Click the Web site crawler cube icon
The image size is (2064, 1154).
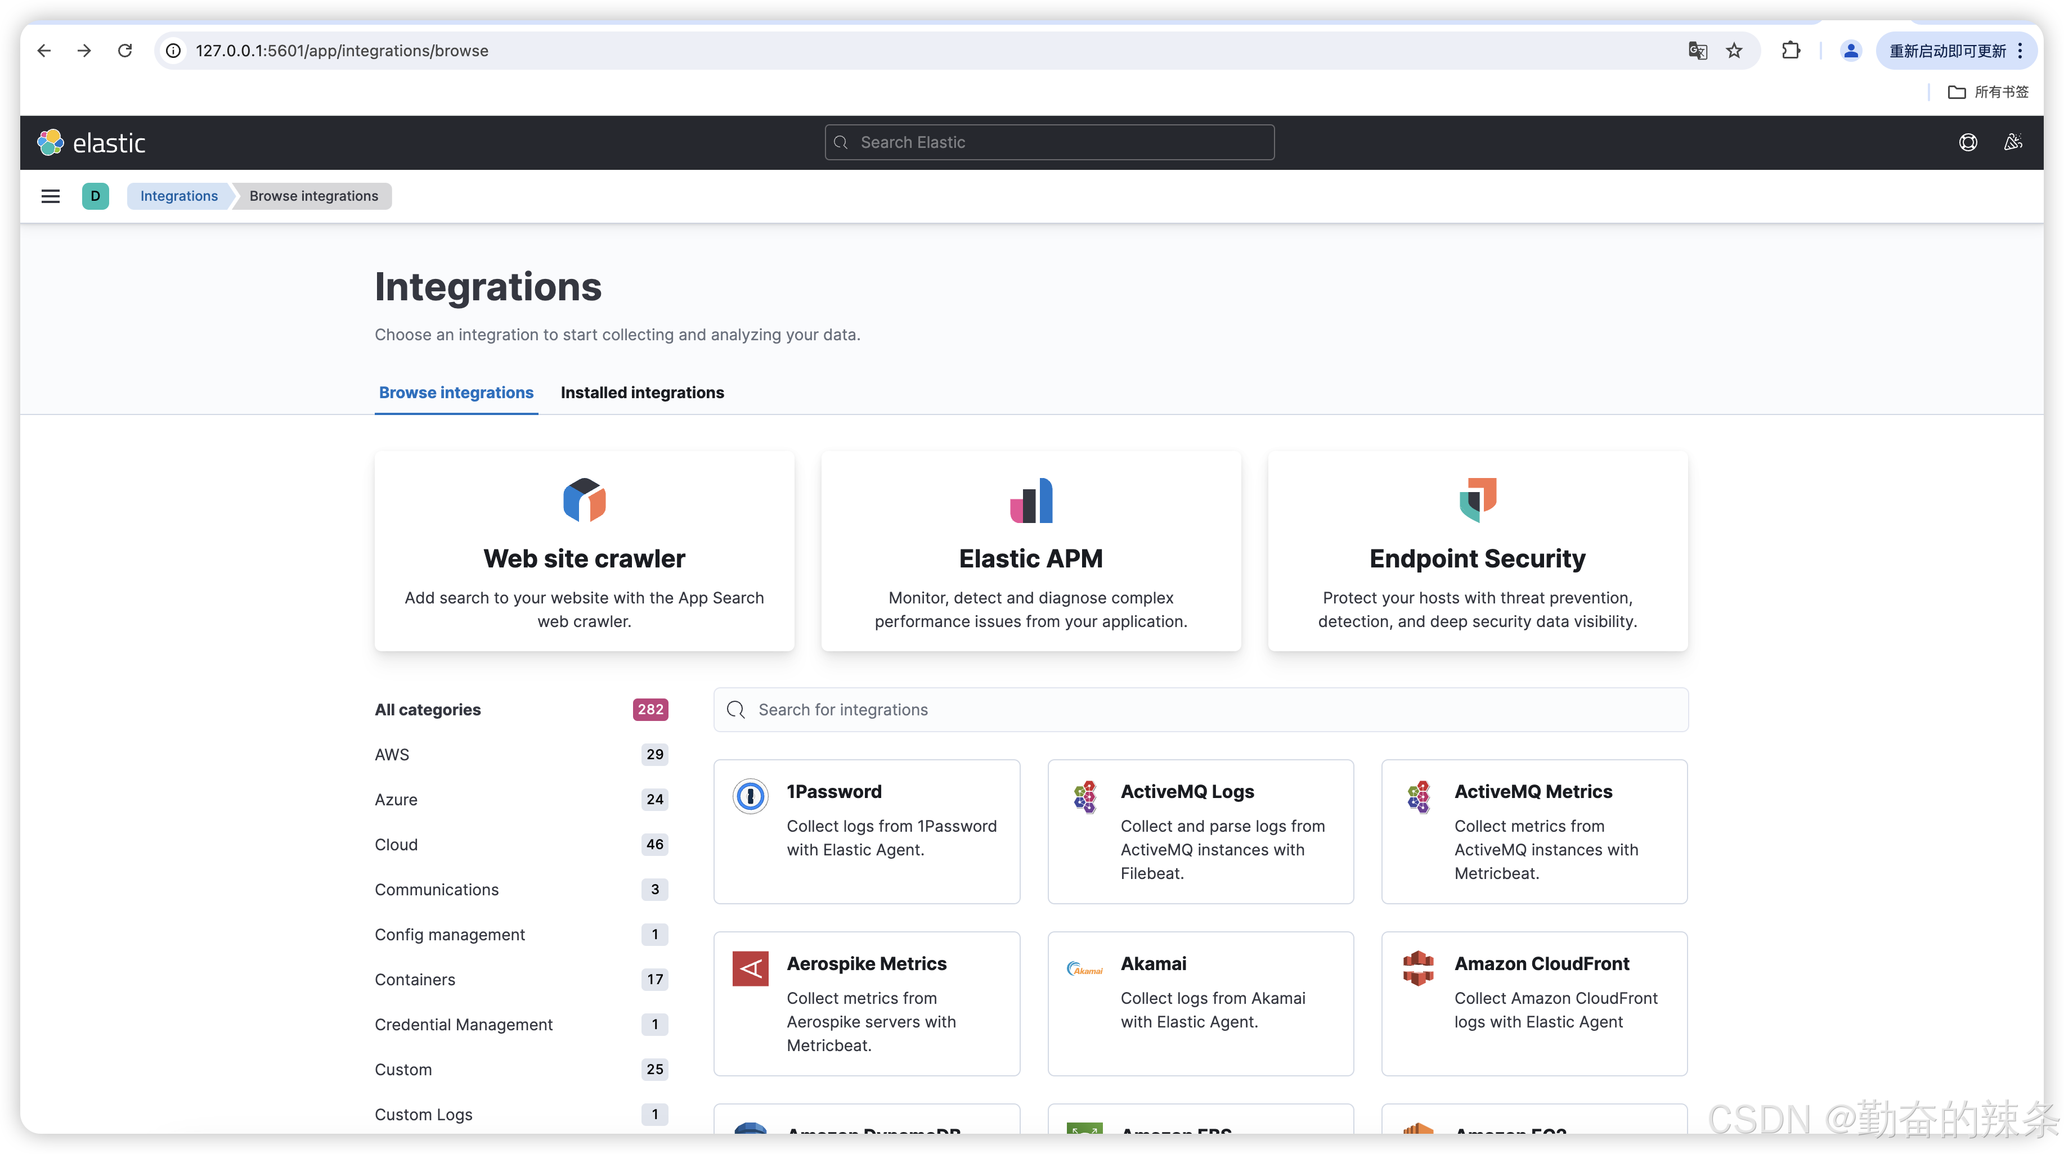pyautogui.click(x=584, y=499)
